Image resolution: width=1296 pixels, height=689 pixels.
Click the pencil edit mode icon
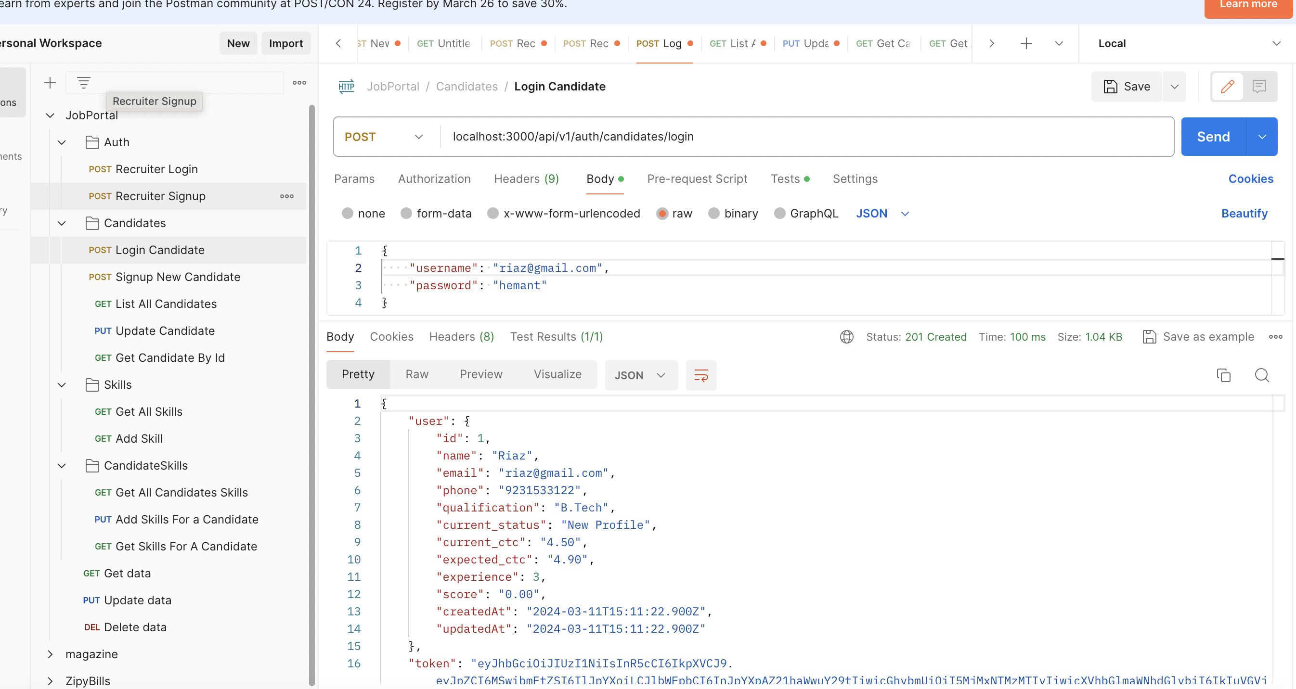click(x=1227, y=87)
